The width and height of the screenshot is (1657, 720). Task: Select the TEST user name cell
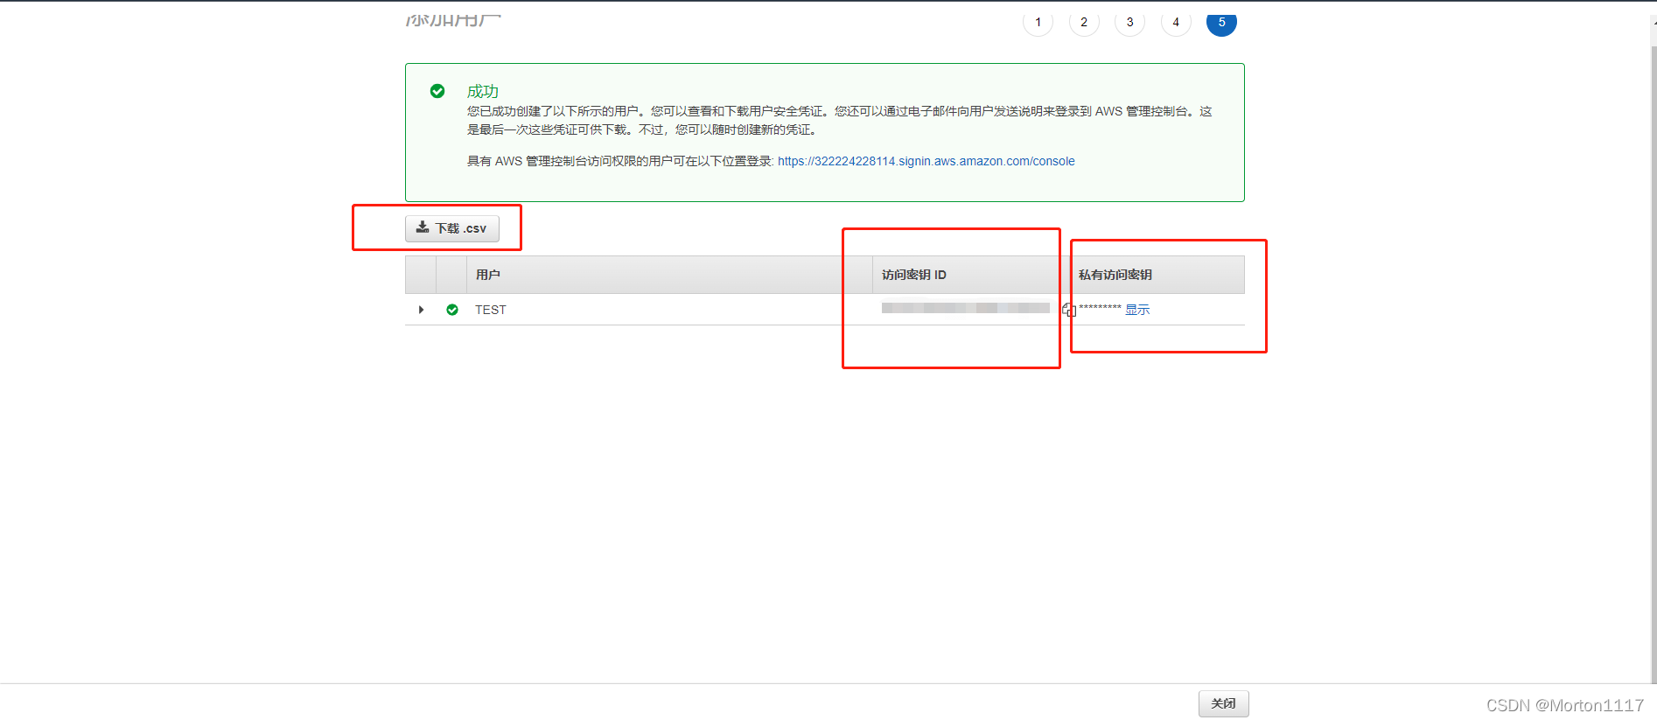[491, 310]
